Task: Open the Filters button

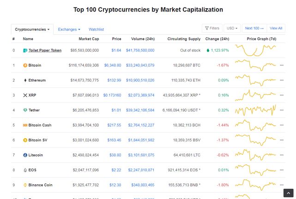Action: pos(212,28)
